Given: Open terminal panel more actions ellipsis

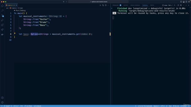Looking at the screenshot, I should (x=184, y=5).
